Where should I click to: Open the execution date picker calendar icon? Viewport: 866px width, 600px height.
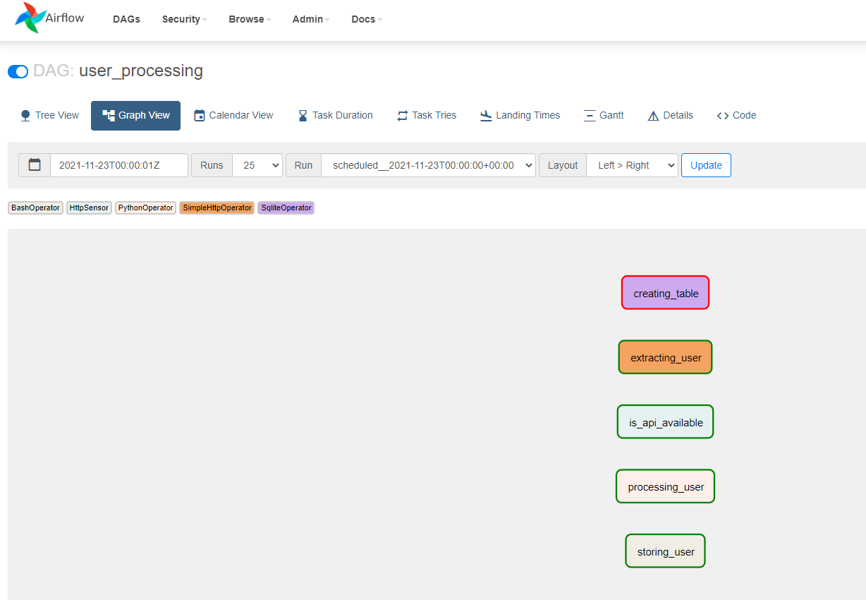click(34, 164)
